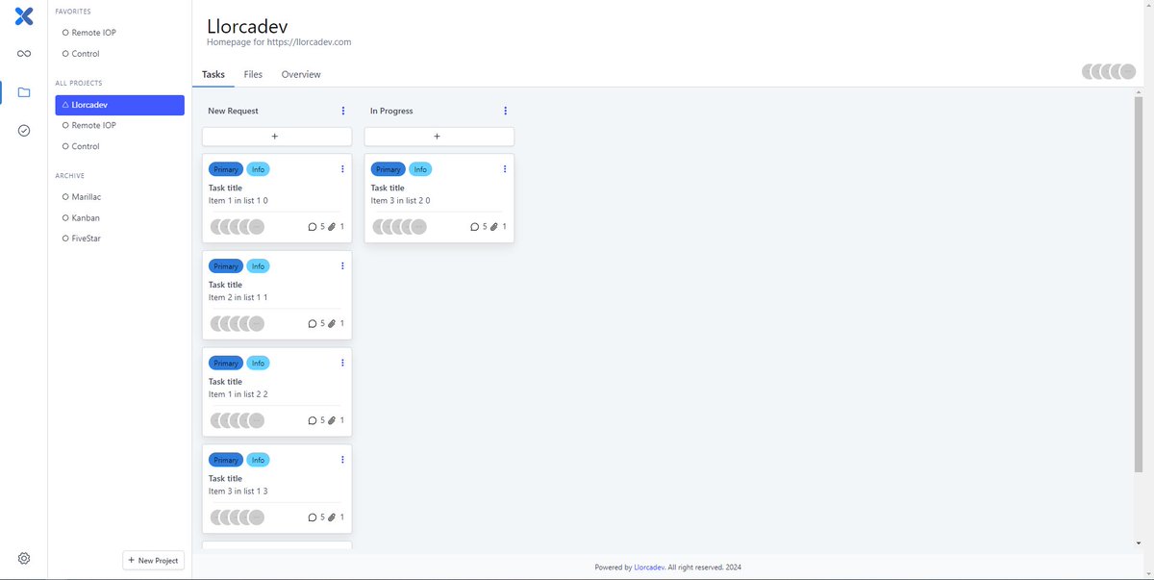Add a card to In Progress column
1154x580 pixels.
pos(439,137)
